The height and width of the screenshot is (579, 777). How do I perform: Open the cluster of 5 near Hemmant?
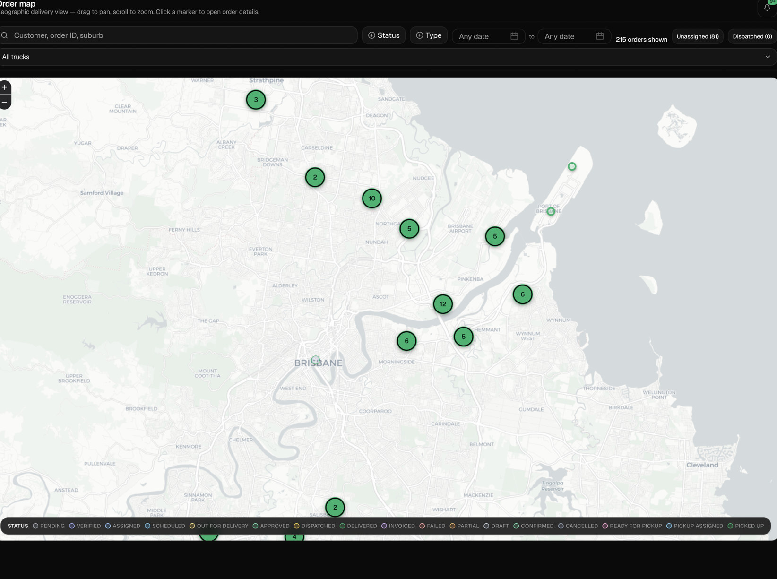pos(464,337)
